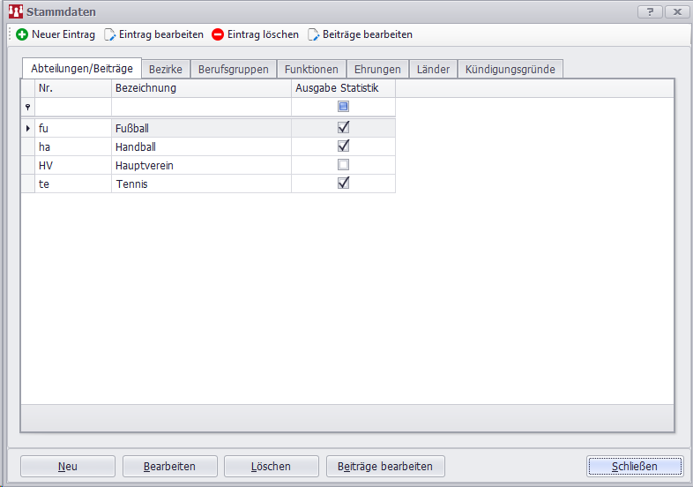693x487 pixels.
Task: Click the Bezeichnung filter input field
Action: (201, 107)
